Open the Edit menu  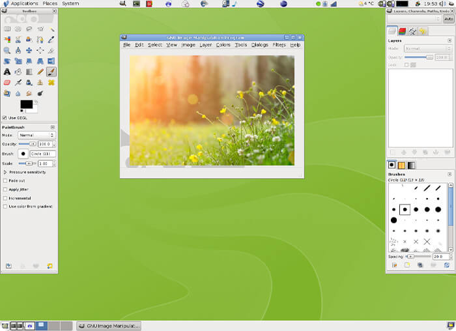pyautogui.click(x=139, y=45)
